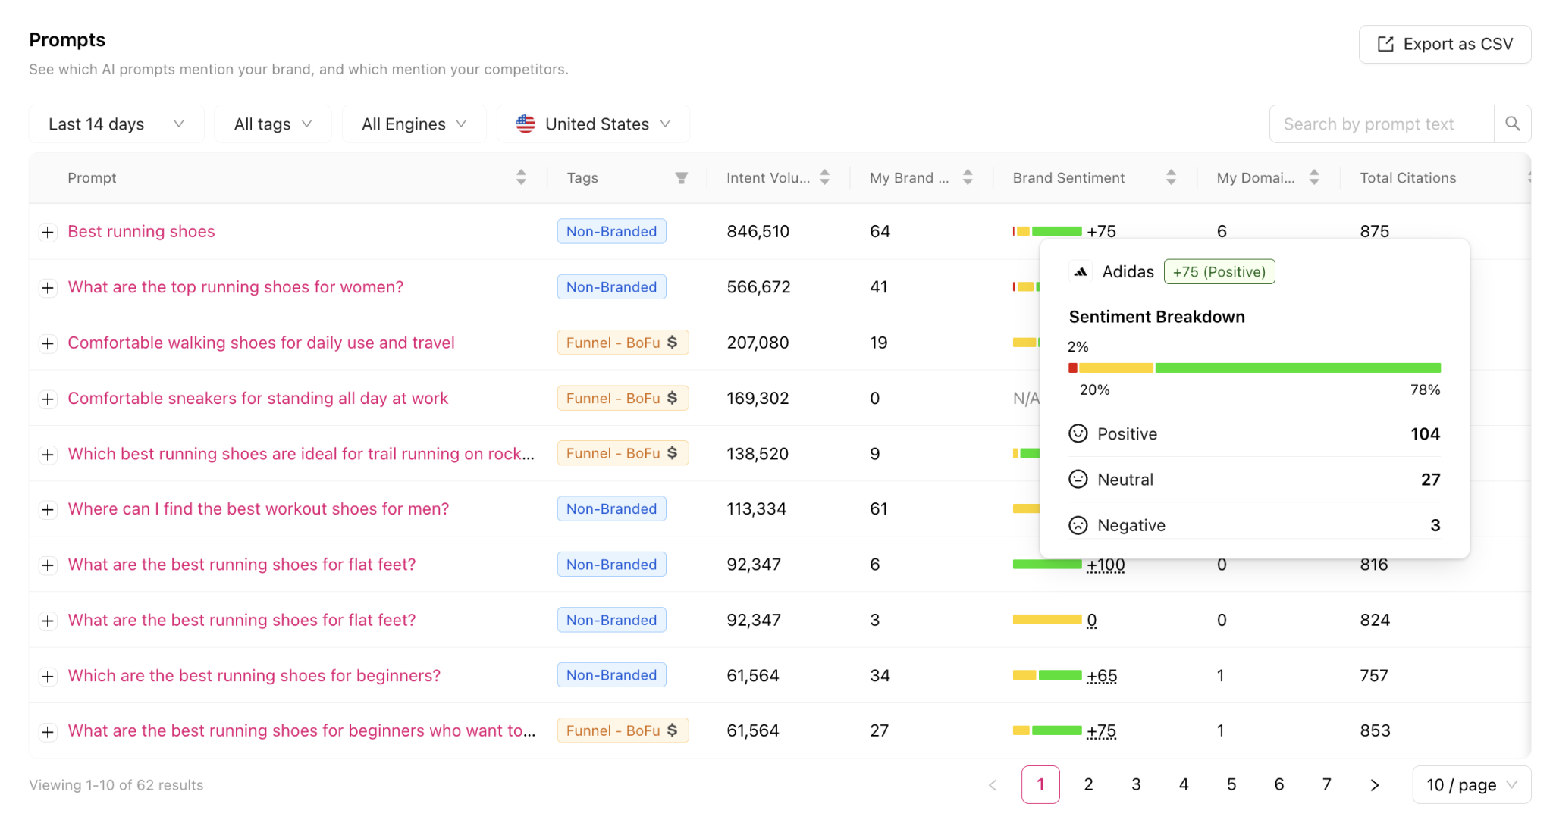1553x829 pixels.
Task: Click the Negative frowning face icon
Action: click(1078, 525)
